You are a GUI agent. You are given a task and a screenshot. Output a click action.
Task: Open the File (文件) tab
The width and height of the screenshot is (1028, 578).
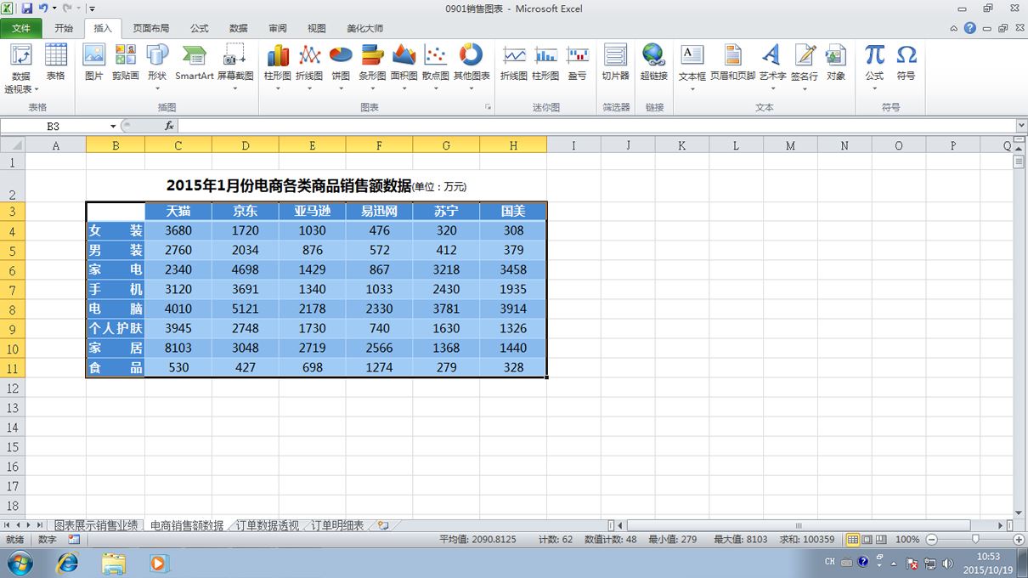click(21, 28)
